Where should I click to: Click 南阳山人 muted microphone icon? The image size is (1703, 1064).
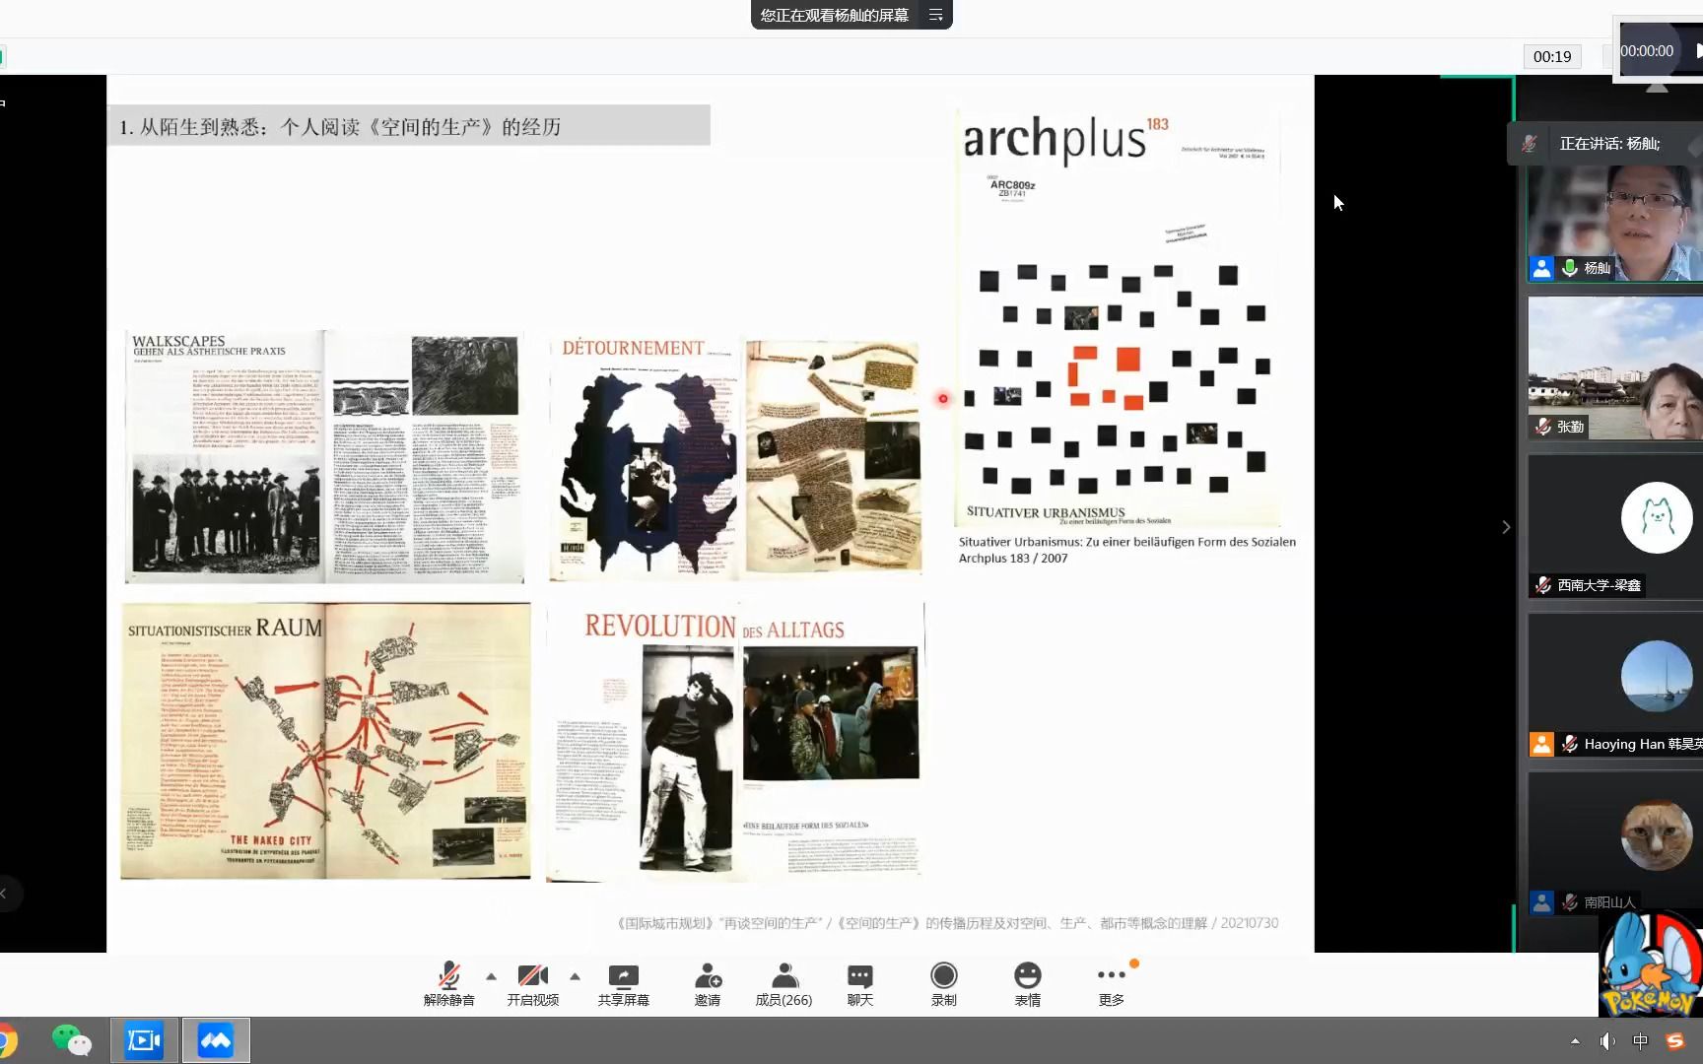tap(1570, 902)
